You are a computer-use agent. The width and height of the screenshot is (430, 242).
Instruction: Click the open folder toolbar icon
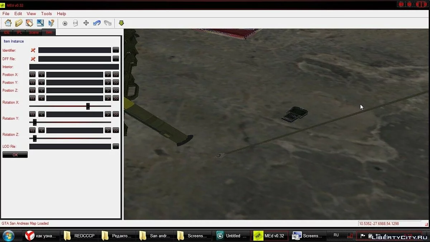[x=19, y=23]
